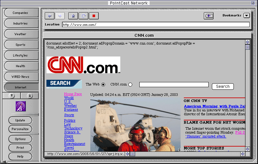258x164 pixels.
Task: Open the U.S. section link
Action: point(68,102)
